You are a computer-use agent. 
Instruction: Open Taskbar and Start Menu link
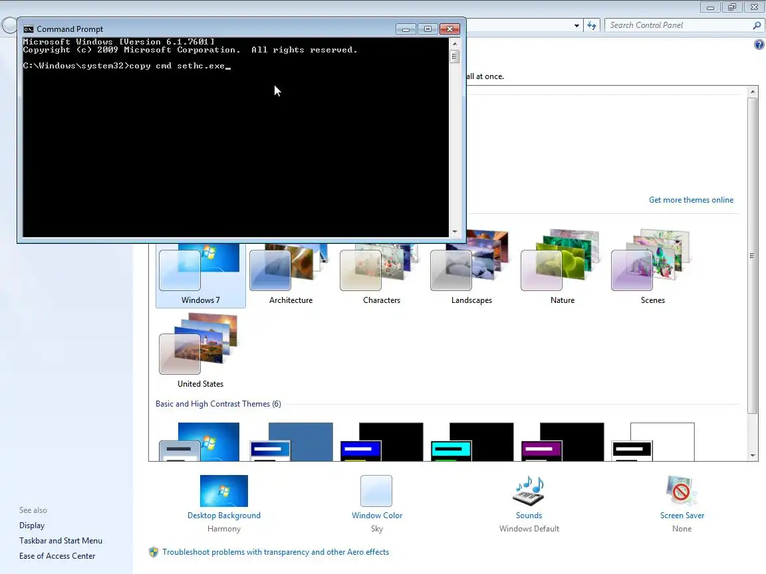click(x=61, y=540)
